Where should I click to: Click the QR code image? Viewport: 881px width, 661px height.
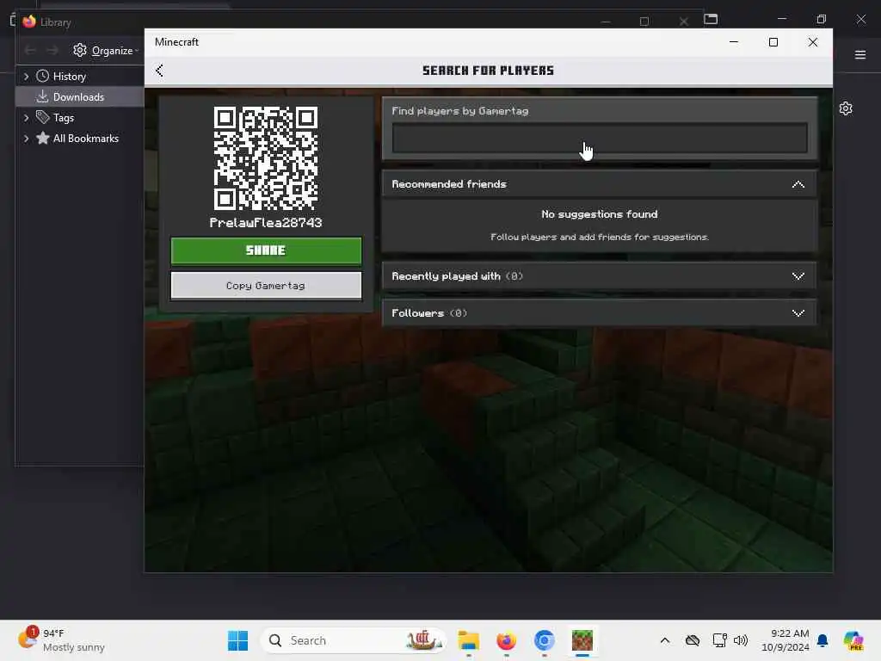tap(266, 158)
